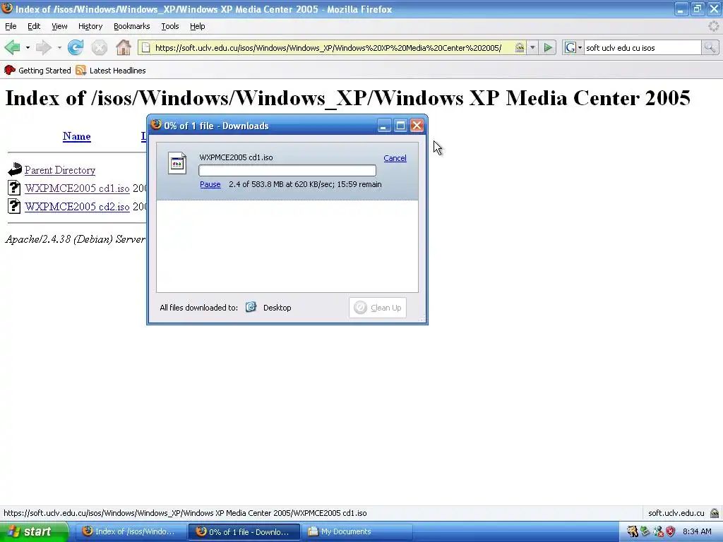This screenshot has width=723, height=542.
Task: Click the WXPMCE2005 cd1.iso name in Downloads window
Action: coord(236,157)
